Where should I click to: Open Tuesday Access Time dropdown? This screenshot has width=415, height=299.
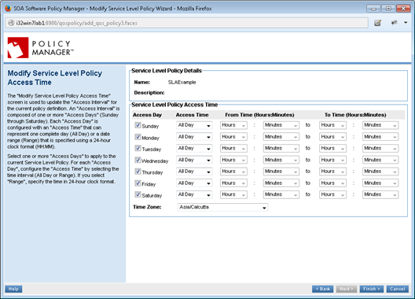(x=194, y=148)
